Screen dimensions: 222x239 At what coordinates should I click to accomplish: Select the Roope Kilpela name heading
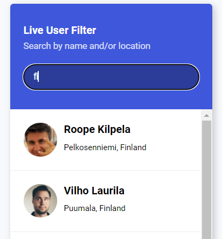(x=97, y=129)
